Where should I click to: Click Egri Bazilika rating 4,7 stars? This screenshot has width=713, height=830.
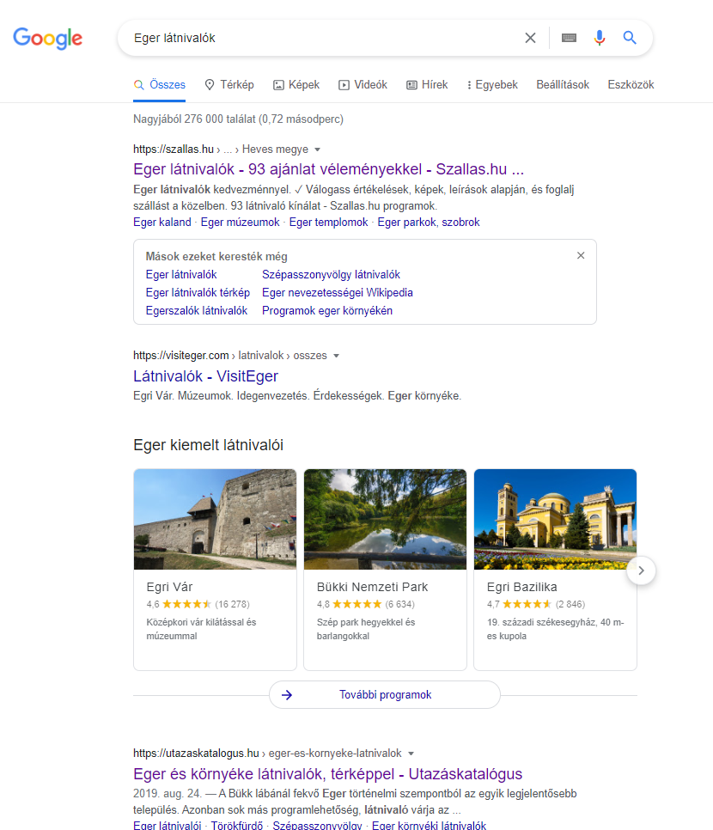tap(527, 604)
